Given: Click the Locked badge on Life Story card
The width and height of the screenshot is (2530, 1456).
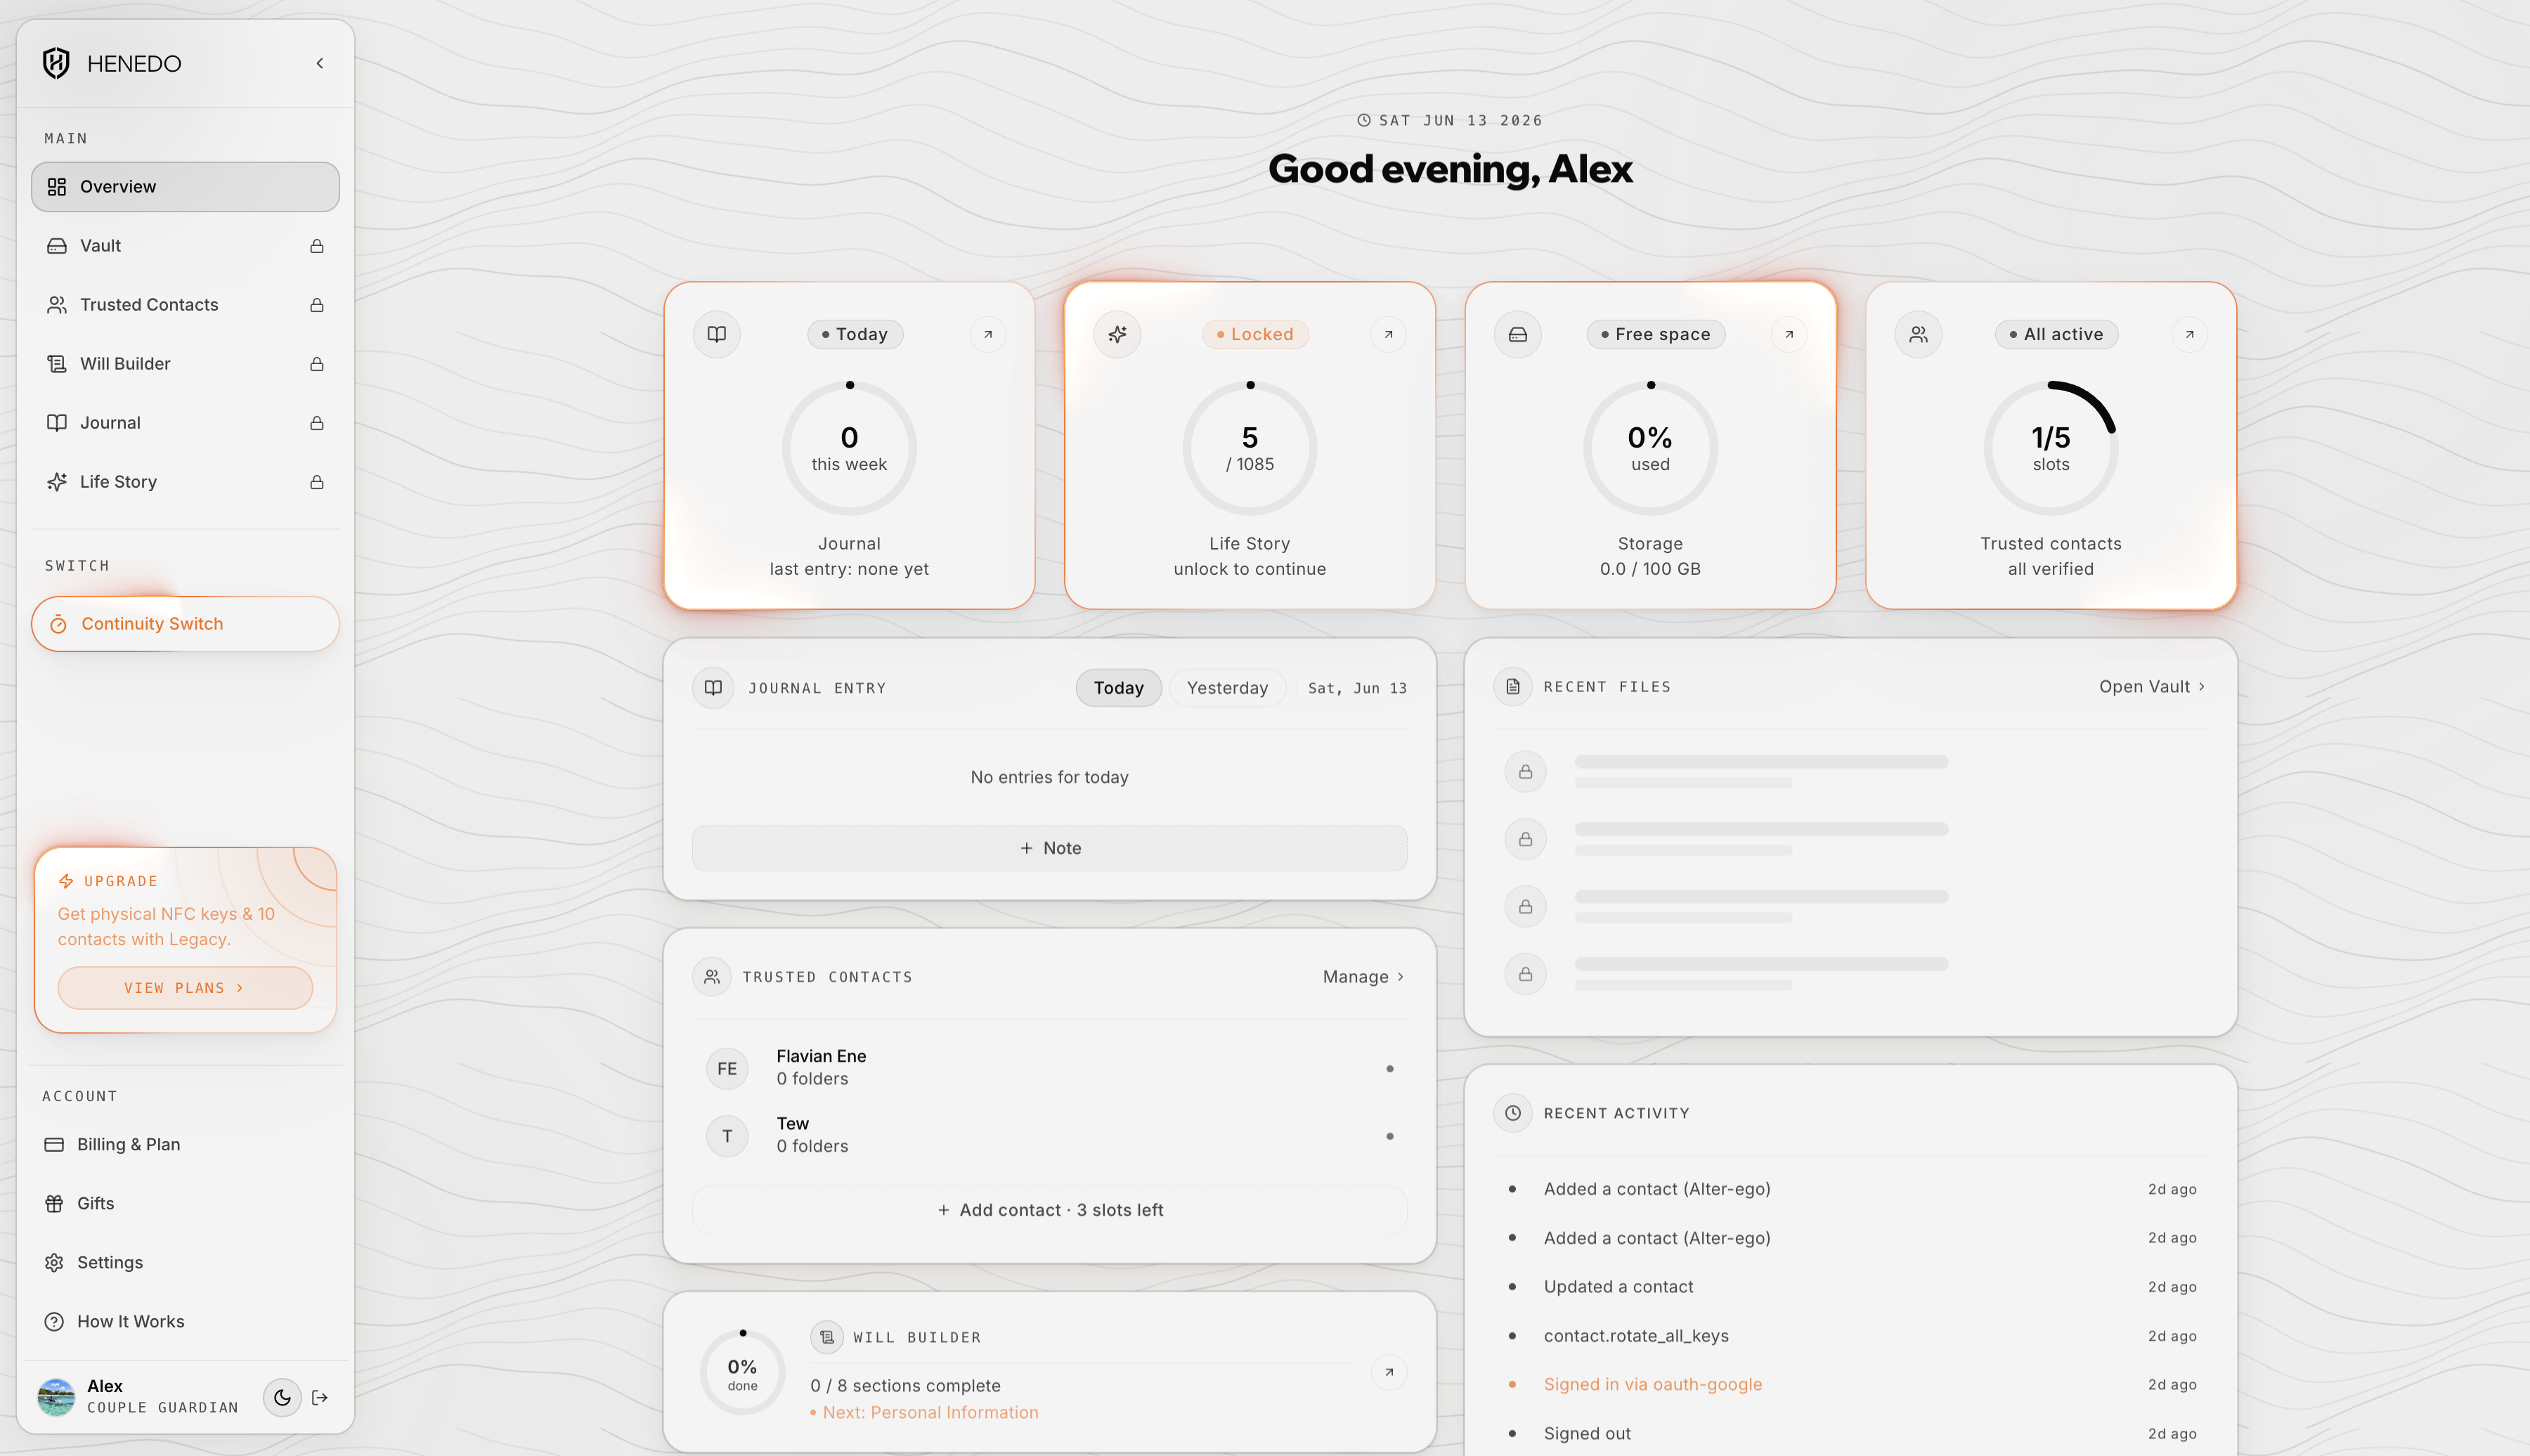Looking at the screenshot, I should [1255, 335].
